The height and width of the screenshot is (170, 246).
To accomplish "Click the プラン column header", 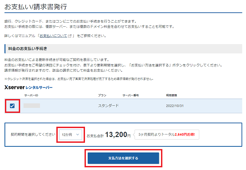I will point(102,95).
